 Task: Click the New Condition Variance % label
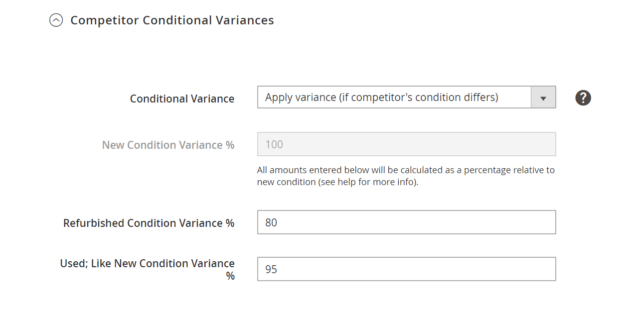pos(168,145)
